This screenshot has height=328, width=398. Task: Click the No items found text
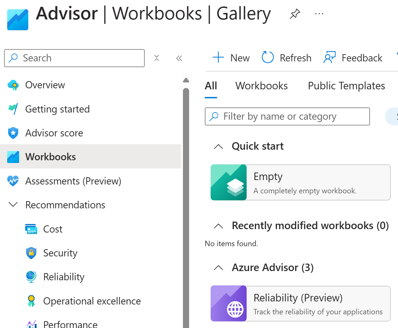point(231,243)
